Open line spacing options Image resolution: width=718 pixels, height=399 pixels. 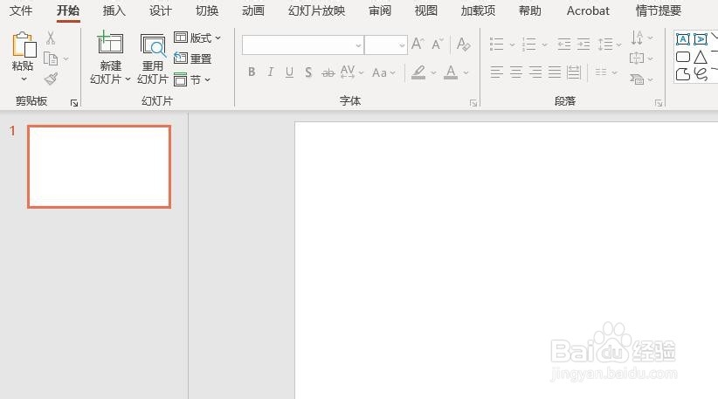(x=610, y=45)
